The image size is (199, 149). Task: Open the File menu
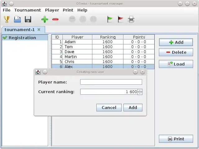[x=7, y=10]
